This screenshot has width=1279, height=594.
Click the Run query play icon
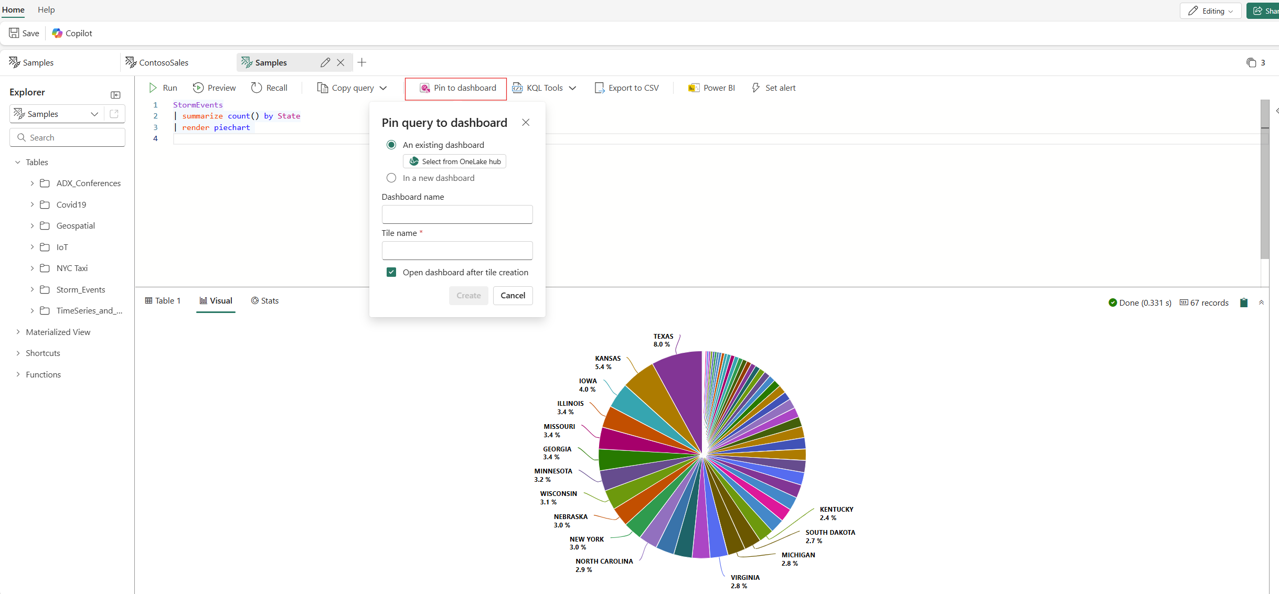tap(153, 88)
